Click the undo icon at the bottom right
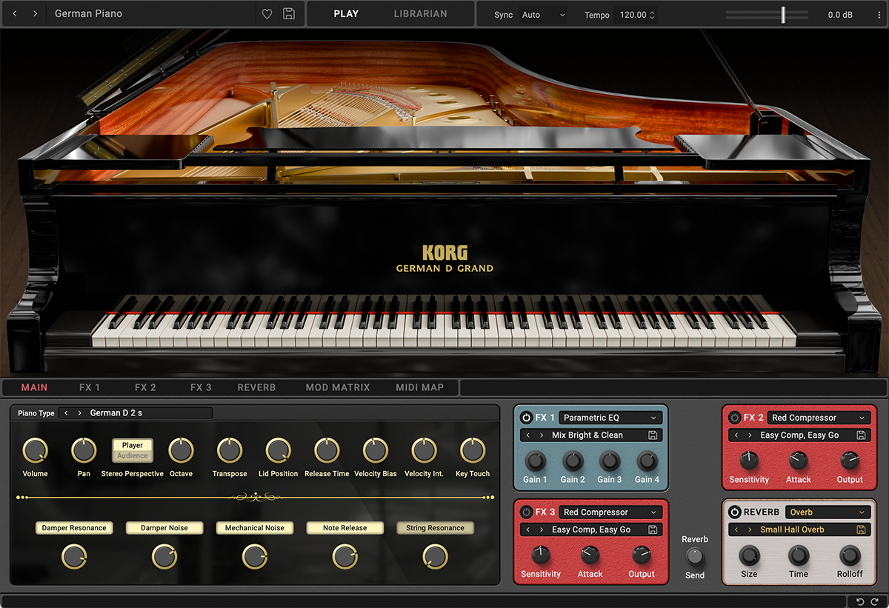This screenshot has width=889, height=608. pos(862,602)
